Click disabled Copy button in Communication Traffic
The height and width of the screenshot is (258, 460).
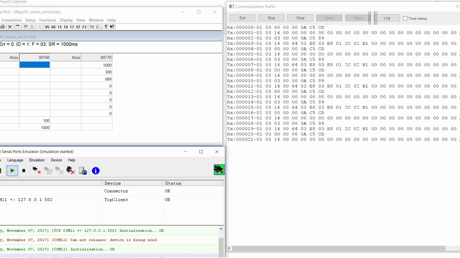[x=357, y=18]
